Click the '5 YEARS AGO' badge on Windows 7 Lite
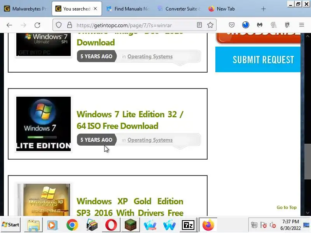311x233 pixels. [x=96, y=140]
